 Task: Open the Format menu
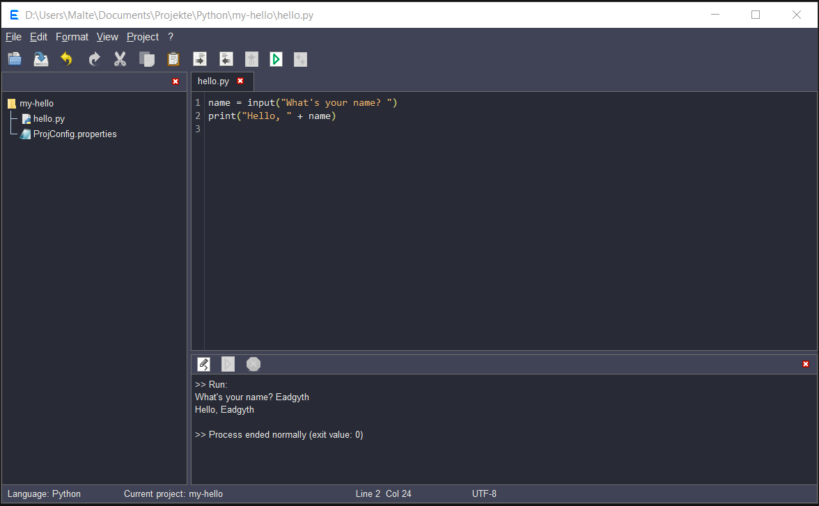(x=72, y=37)
